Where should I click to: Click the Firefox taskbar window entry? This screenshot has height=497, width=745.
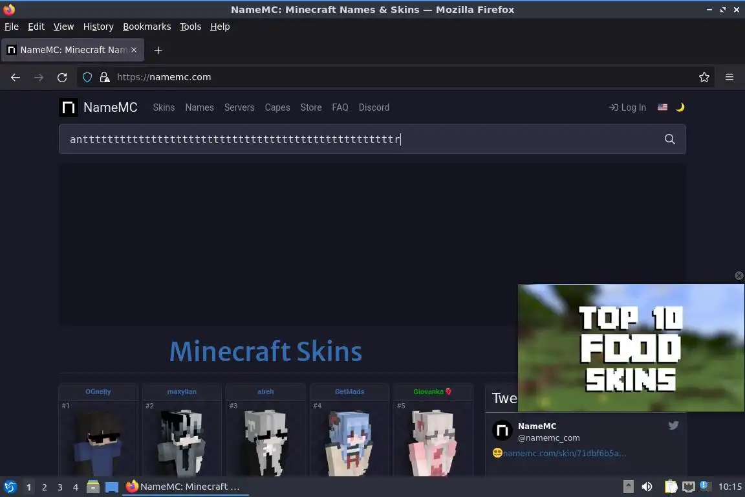coord(186,487)
